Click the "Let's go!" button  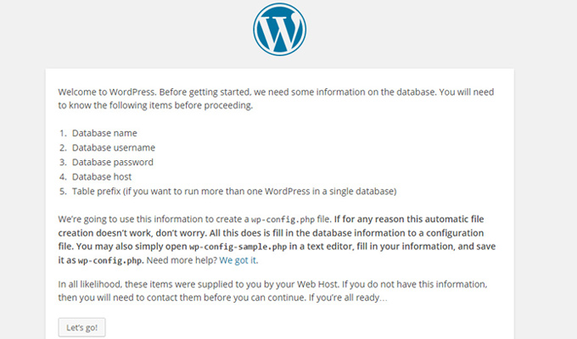coord(81,327)
